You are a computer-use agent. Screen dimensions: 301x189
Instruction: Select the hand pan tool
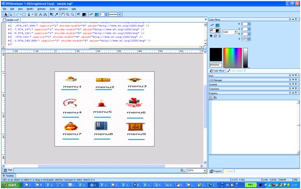(63, 14)
